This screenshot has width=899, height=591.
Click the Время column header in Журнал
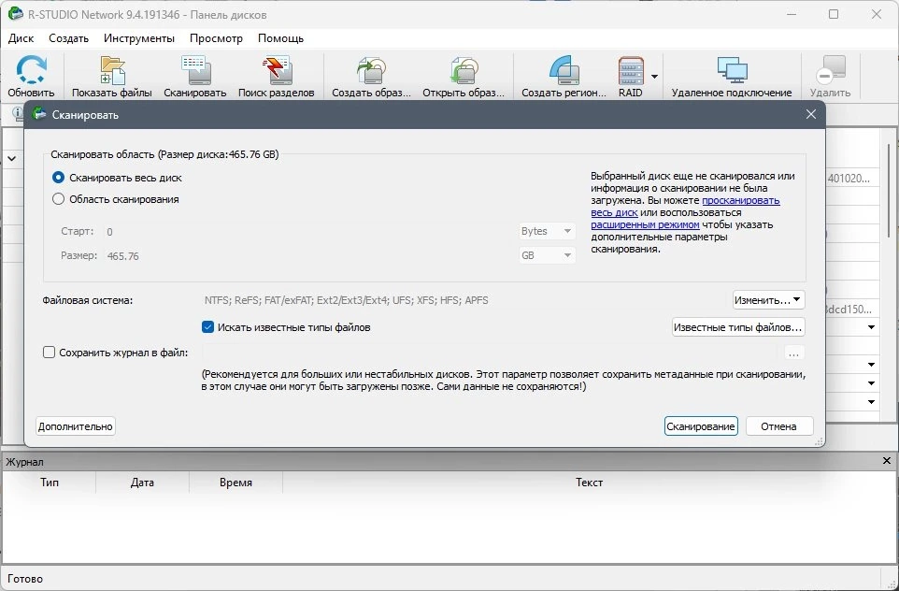tap(235, 483)
